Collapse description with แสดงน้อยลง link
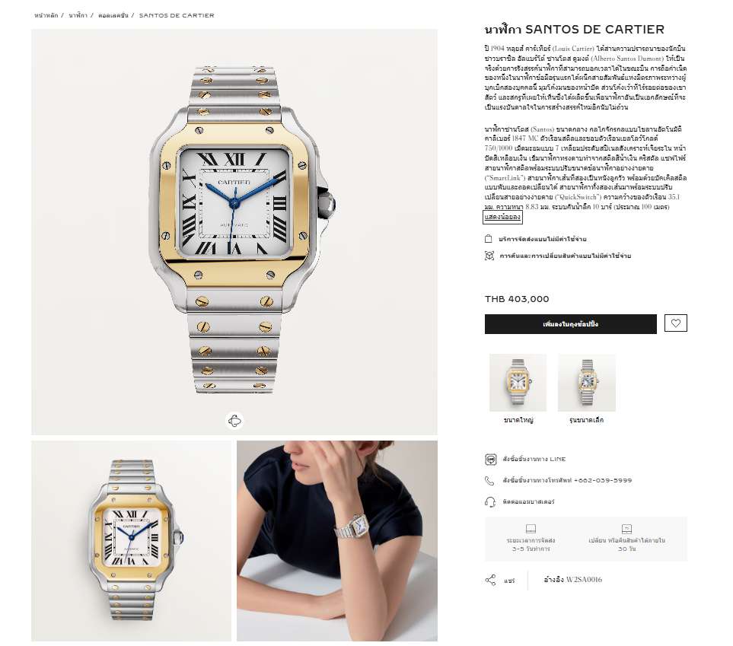The width and height of the screenshot is (733, 646). [x=502, y=217]
